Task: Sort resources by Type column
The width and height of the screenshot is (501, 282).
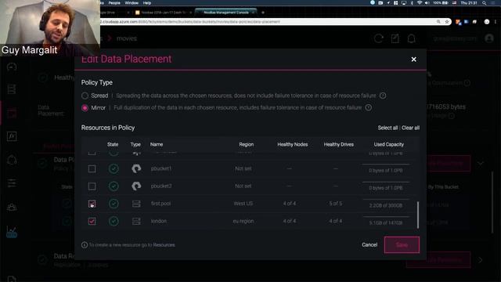Action: tap(135, 144)
